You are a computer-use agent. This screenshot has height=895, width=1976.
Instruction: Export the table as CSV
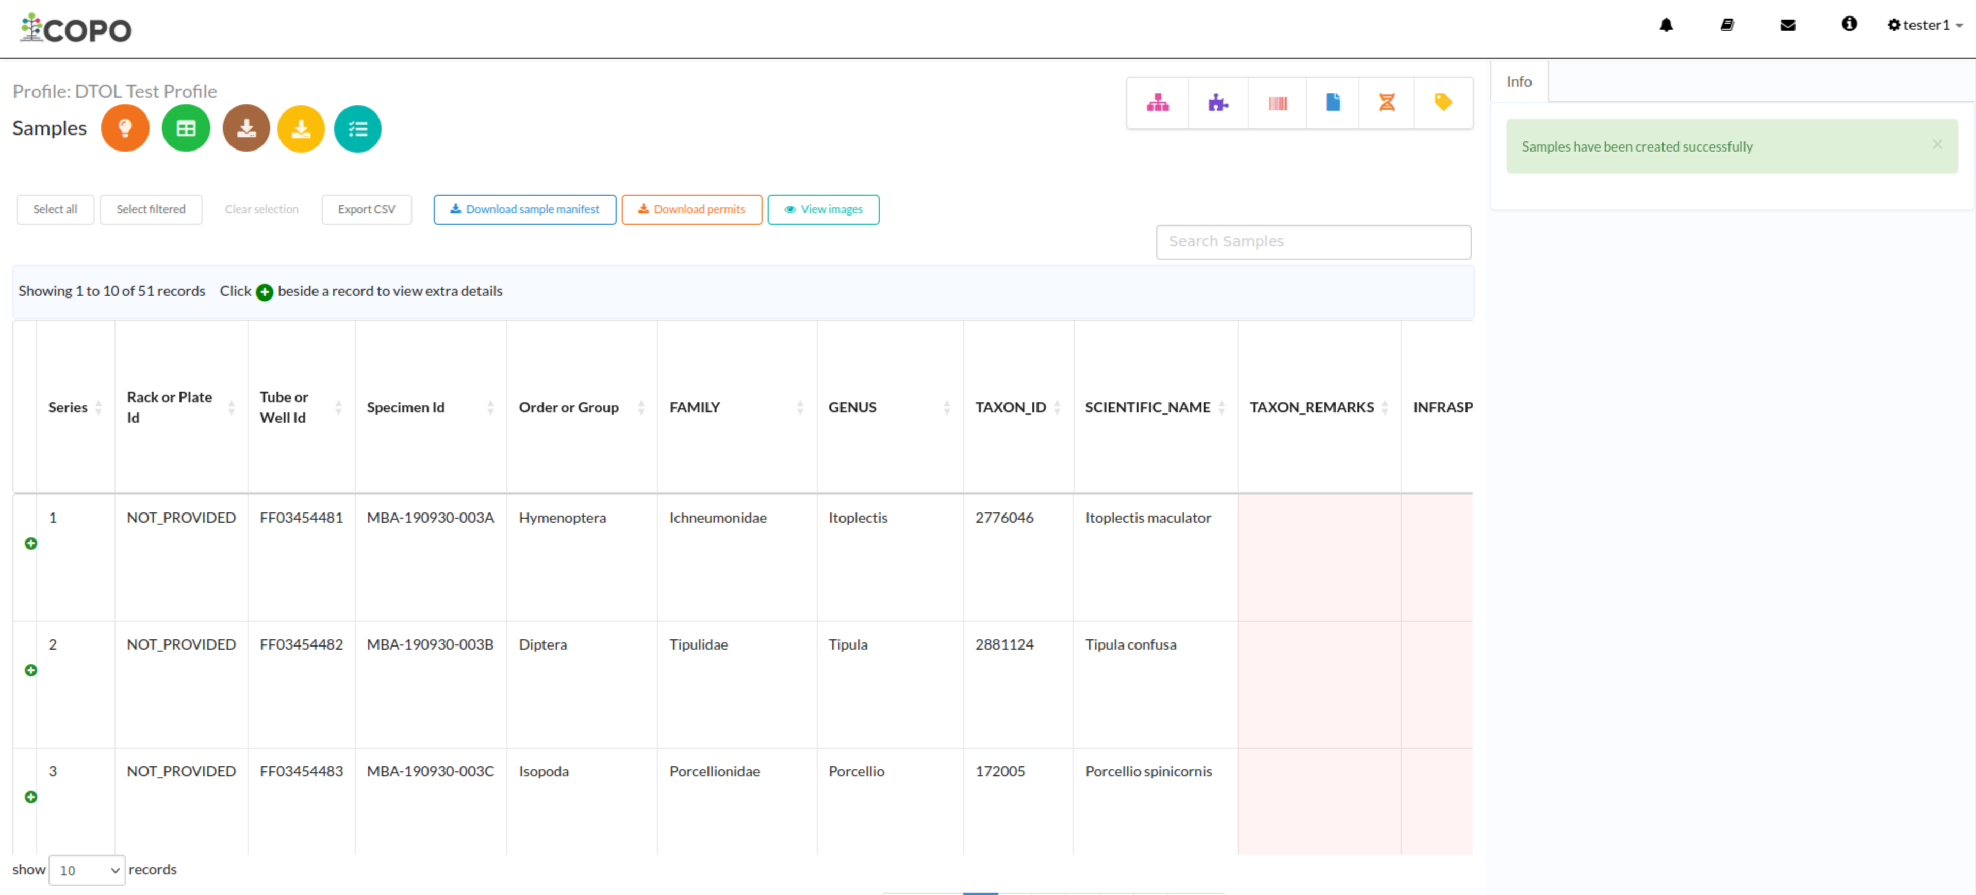tap(367, 210)
